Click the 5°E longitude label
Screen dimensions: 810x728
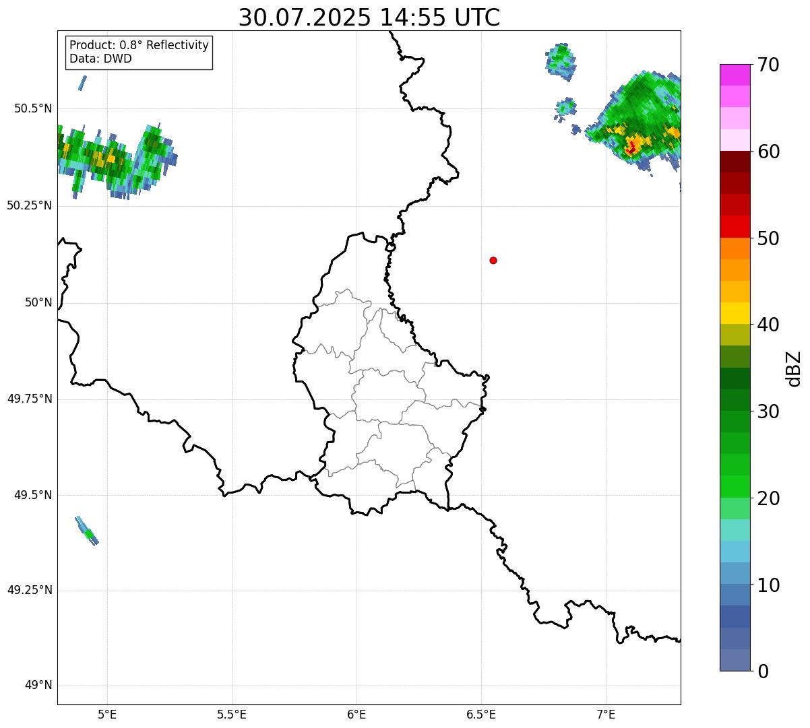(x=107, y=714)
